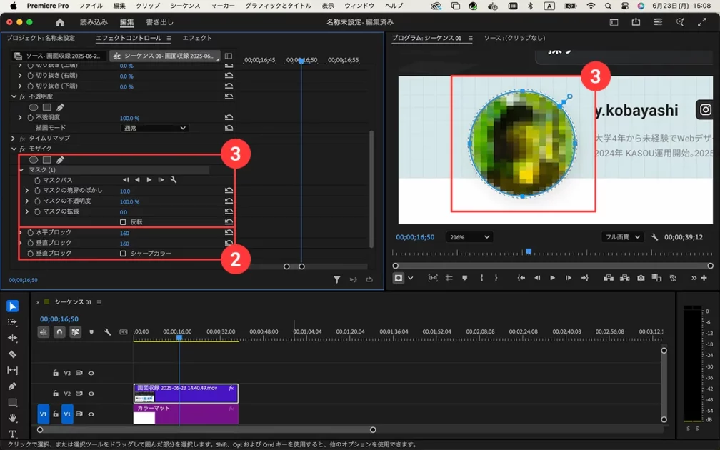
Task: Hide track V2 with the eye icon
Action: (91, 394)
